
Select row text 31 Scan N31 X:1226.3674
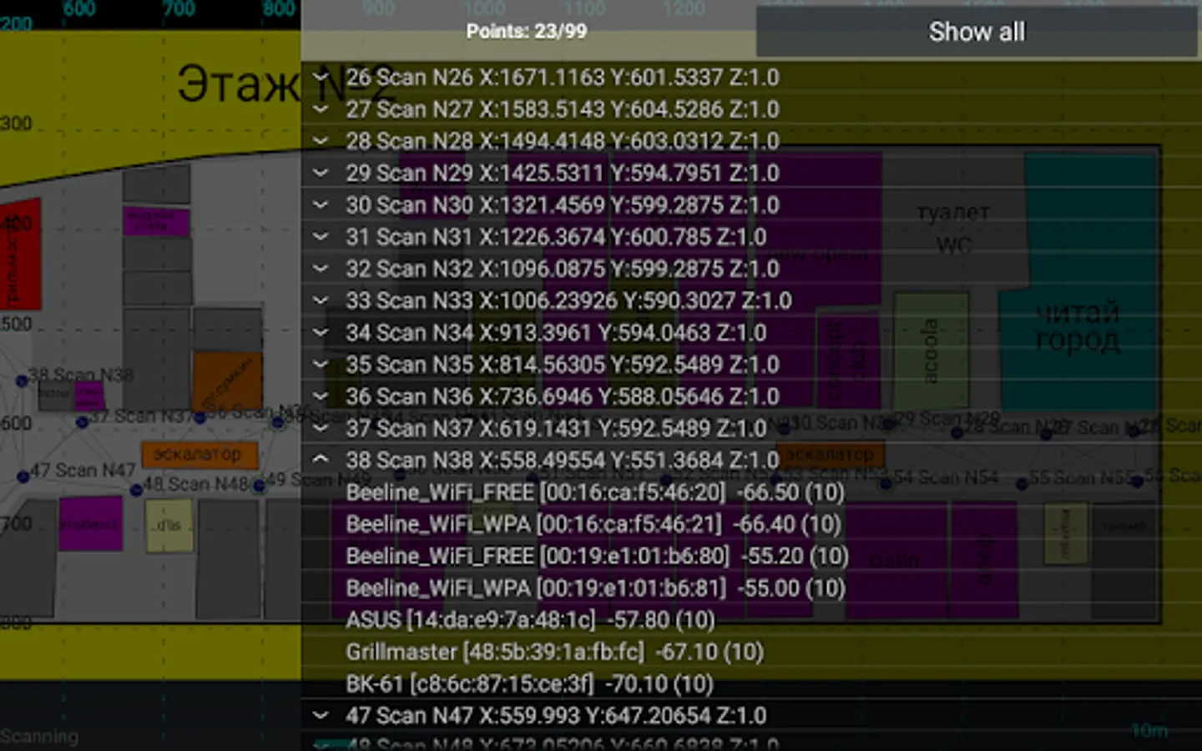tap(556, 236)
